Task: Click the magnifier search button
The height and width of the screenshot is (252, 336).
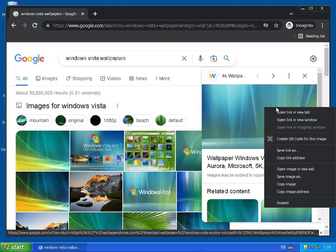Action: (226, 58)
